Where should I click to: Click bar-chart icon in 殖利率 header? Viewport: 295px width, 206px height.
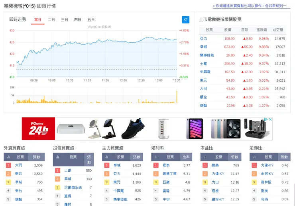[156, 157]
